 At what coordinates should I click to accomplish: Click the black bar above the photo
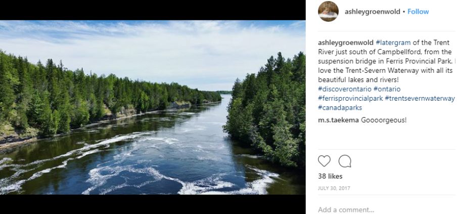(153, 10)
